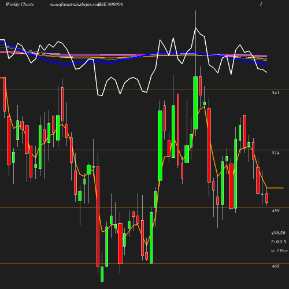Click the "BSE 500096" ticker label

point(111,4)
